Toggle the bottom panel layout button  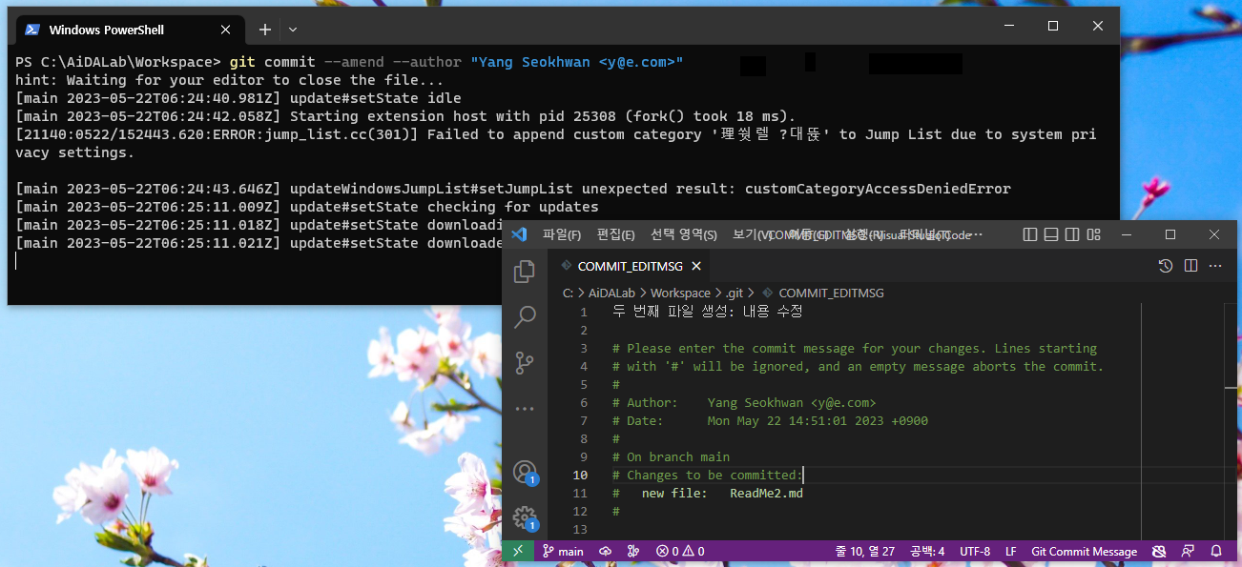(1050, 234)
